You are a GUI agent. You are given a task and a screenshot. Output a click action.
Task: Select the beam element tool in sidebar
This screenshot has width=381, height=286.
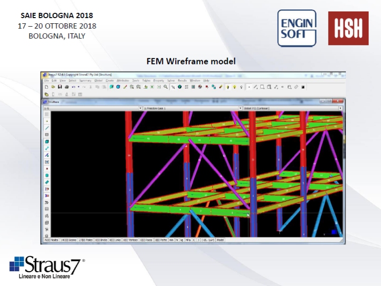pyautogui.click(x=47, y=128)
